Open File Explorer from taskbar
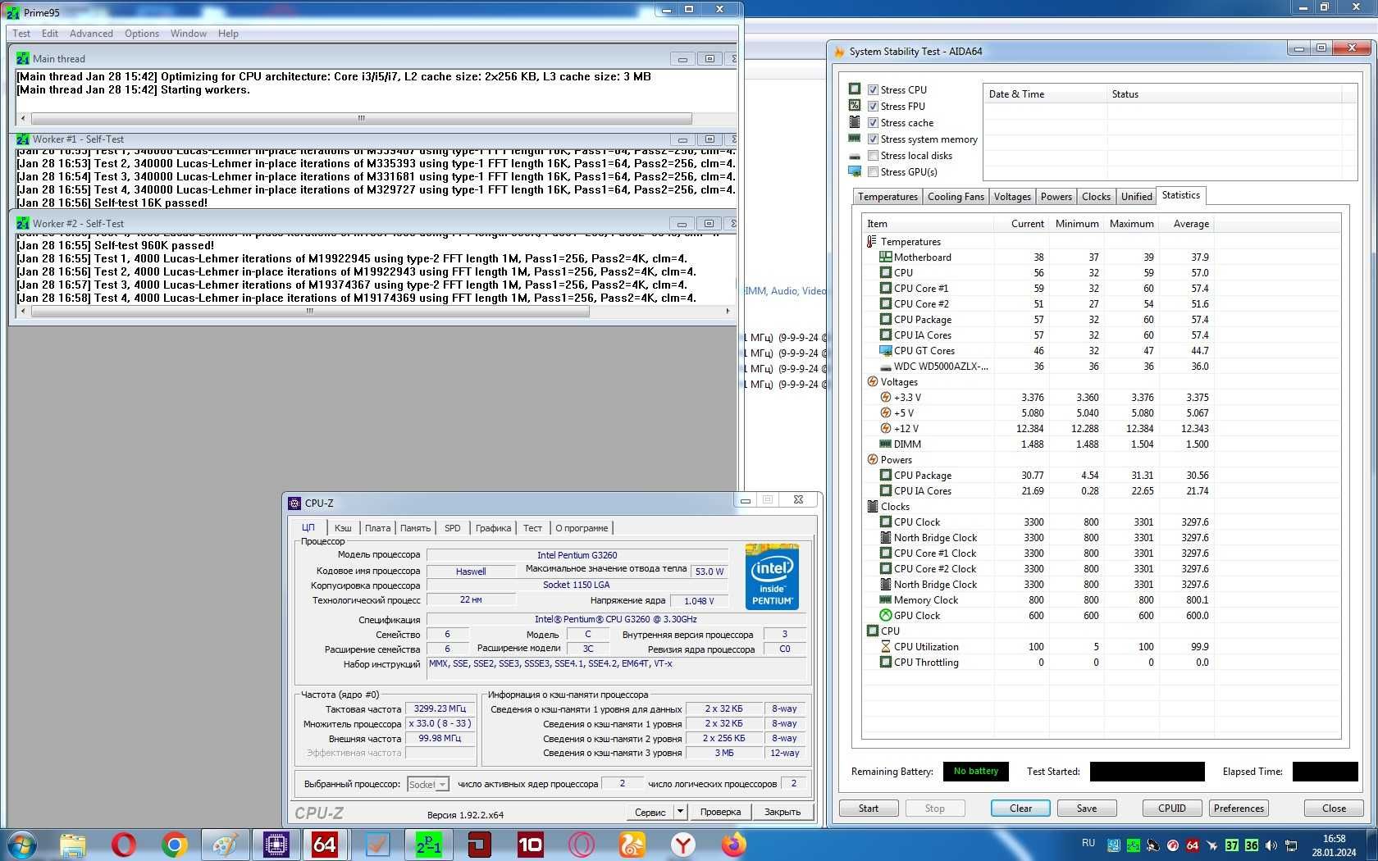1378x861 pixels. tap(73, 844)
